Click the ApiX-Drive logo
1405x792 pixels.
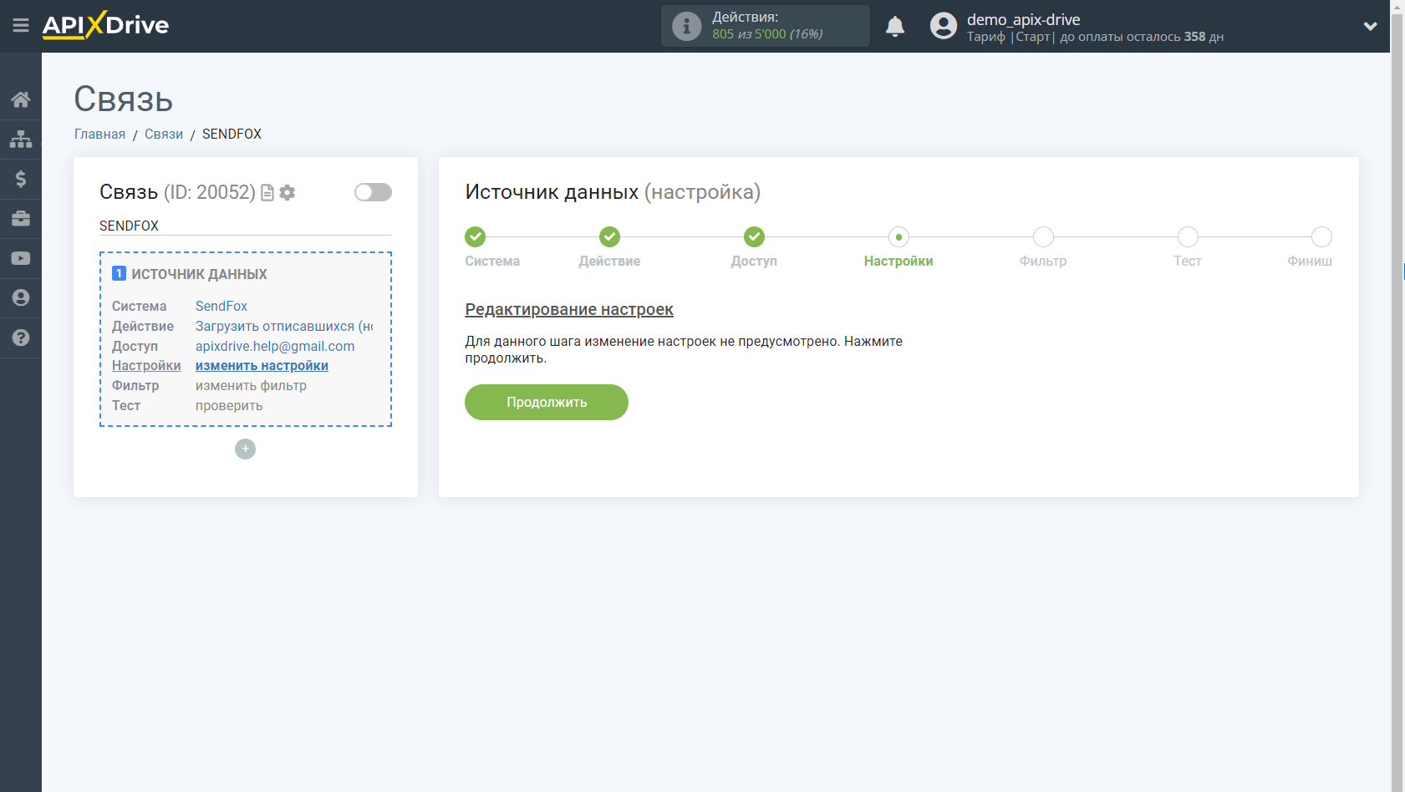coord(106,25)
